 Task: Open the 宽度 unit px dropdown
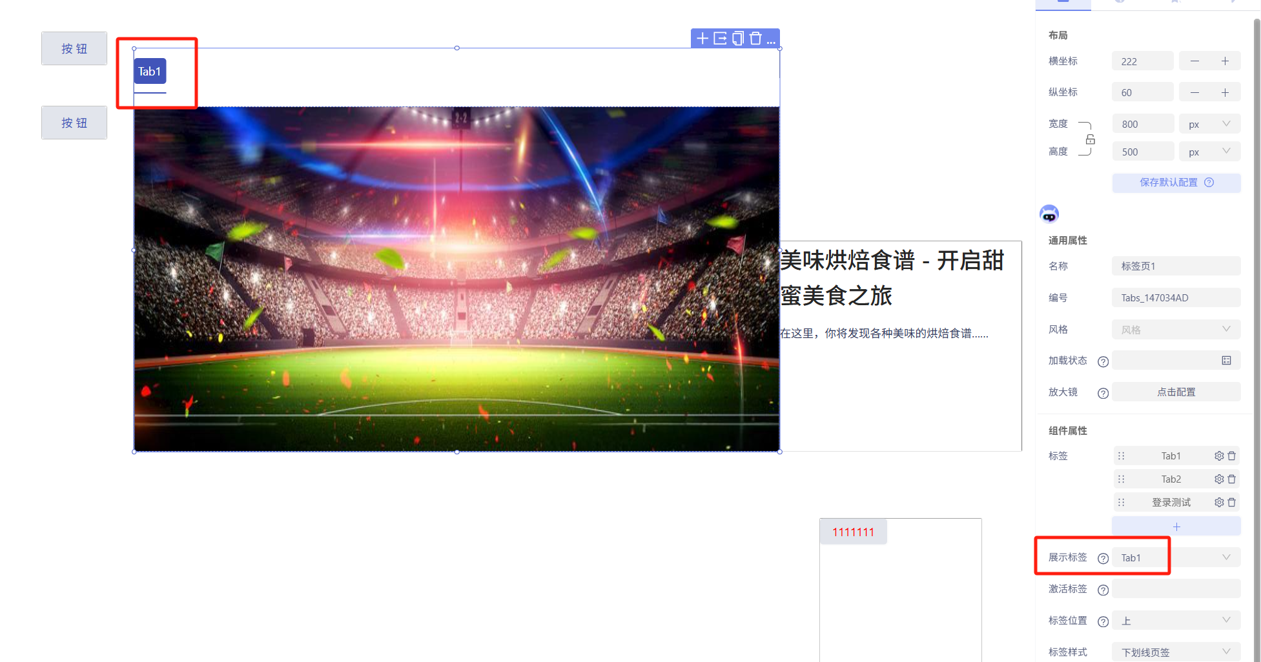(x=1210, y=124)
